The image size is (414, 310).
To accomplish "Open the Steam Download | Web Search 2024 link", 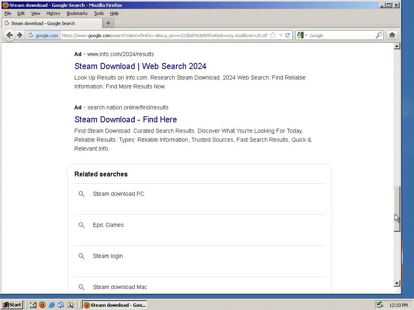I will 140,66.
